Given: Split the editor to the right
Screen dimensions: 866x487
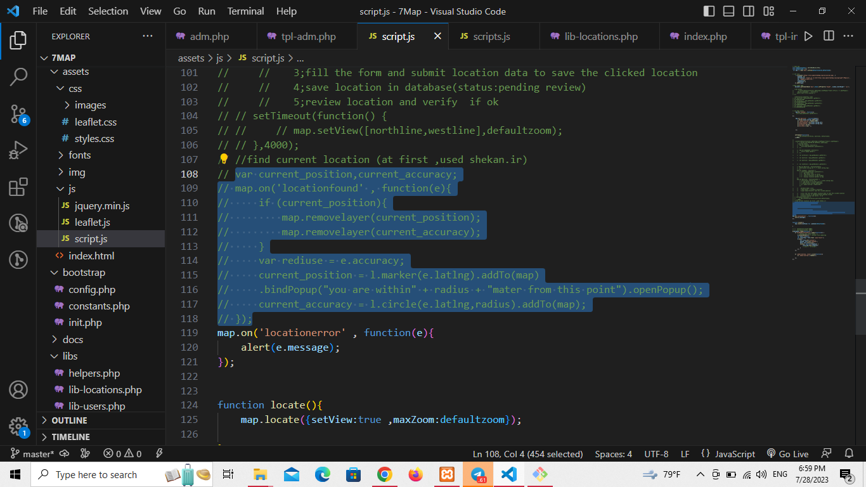Looking at the screenshot, I should tap(829, 36).
